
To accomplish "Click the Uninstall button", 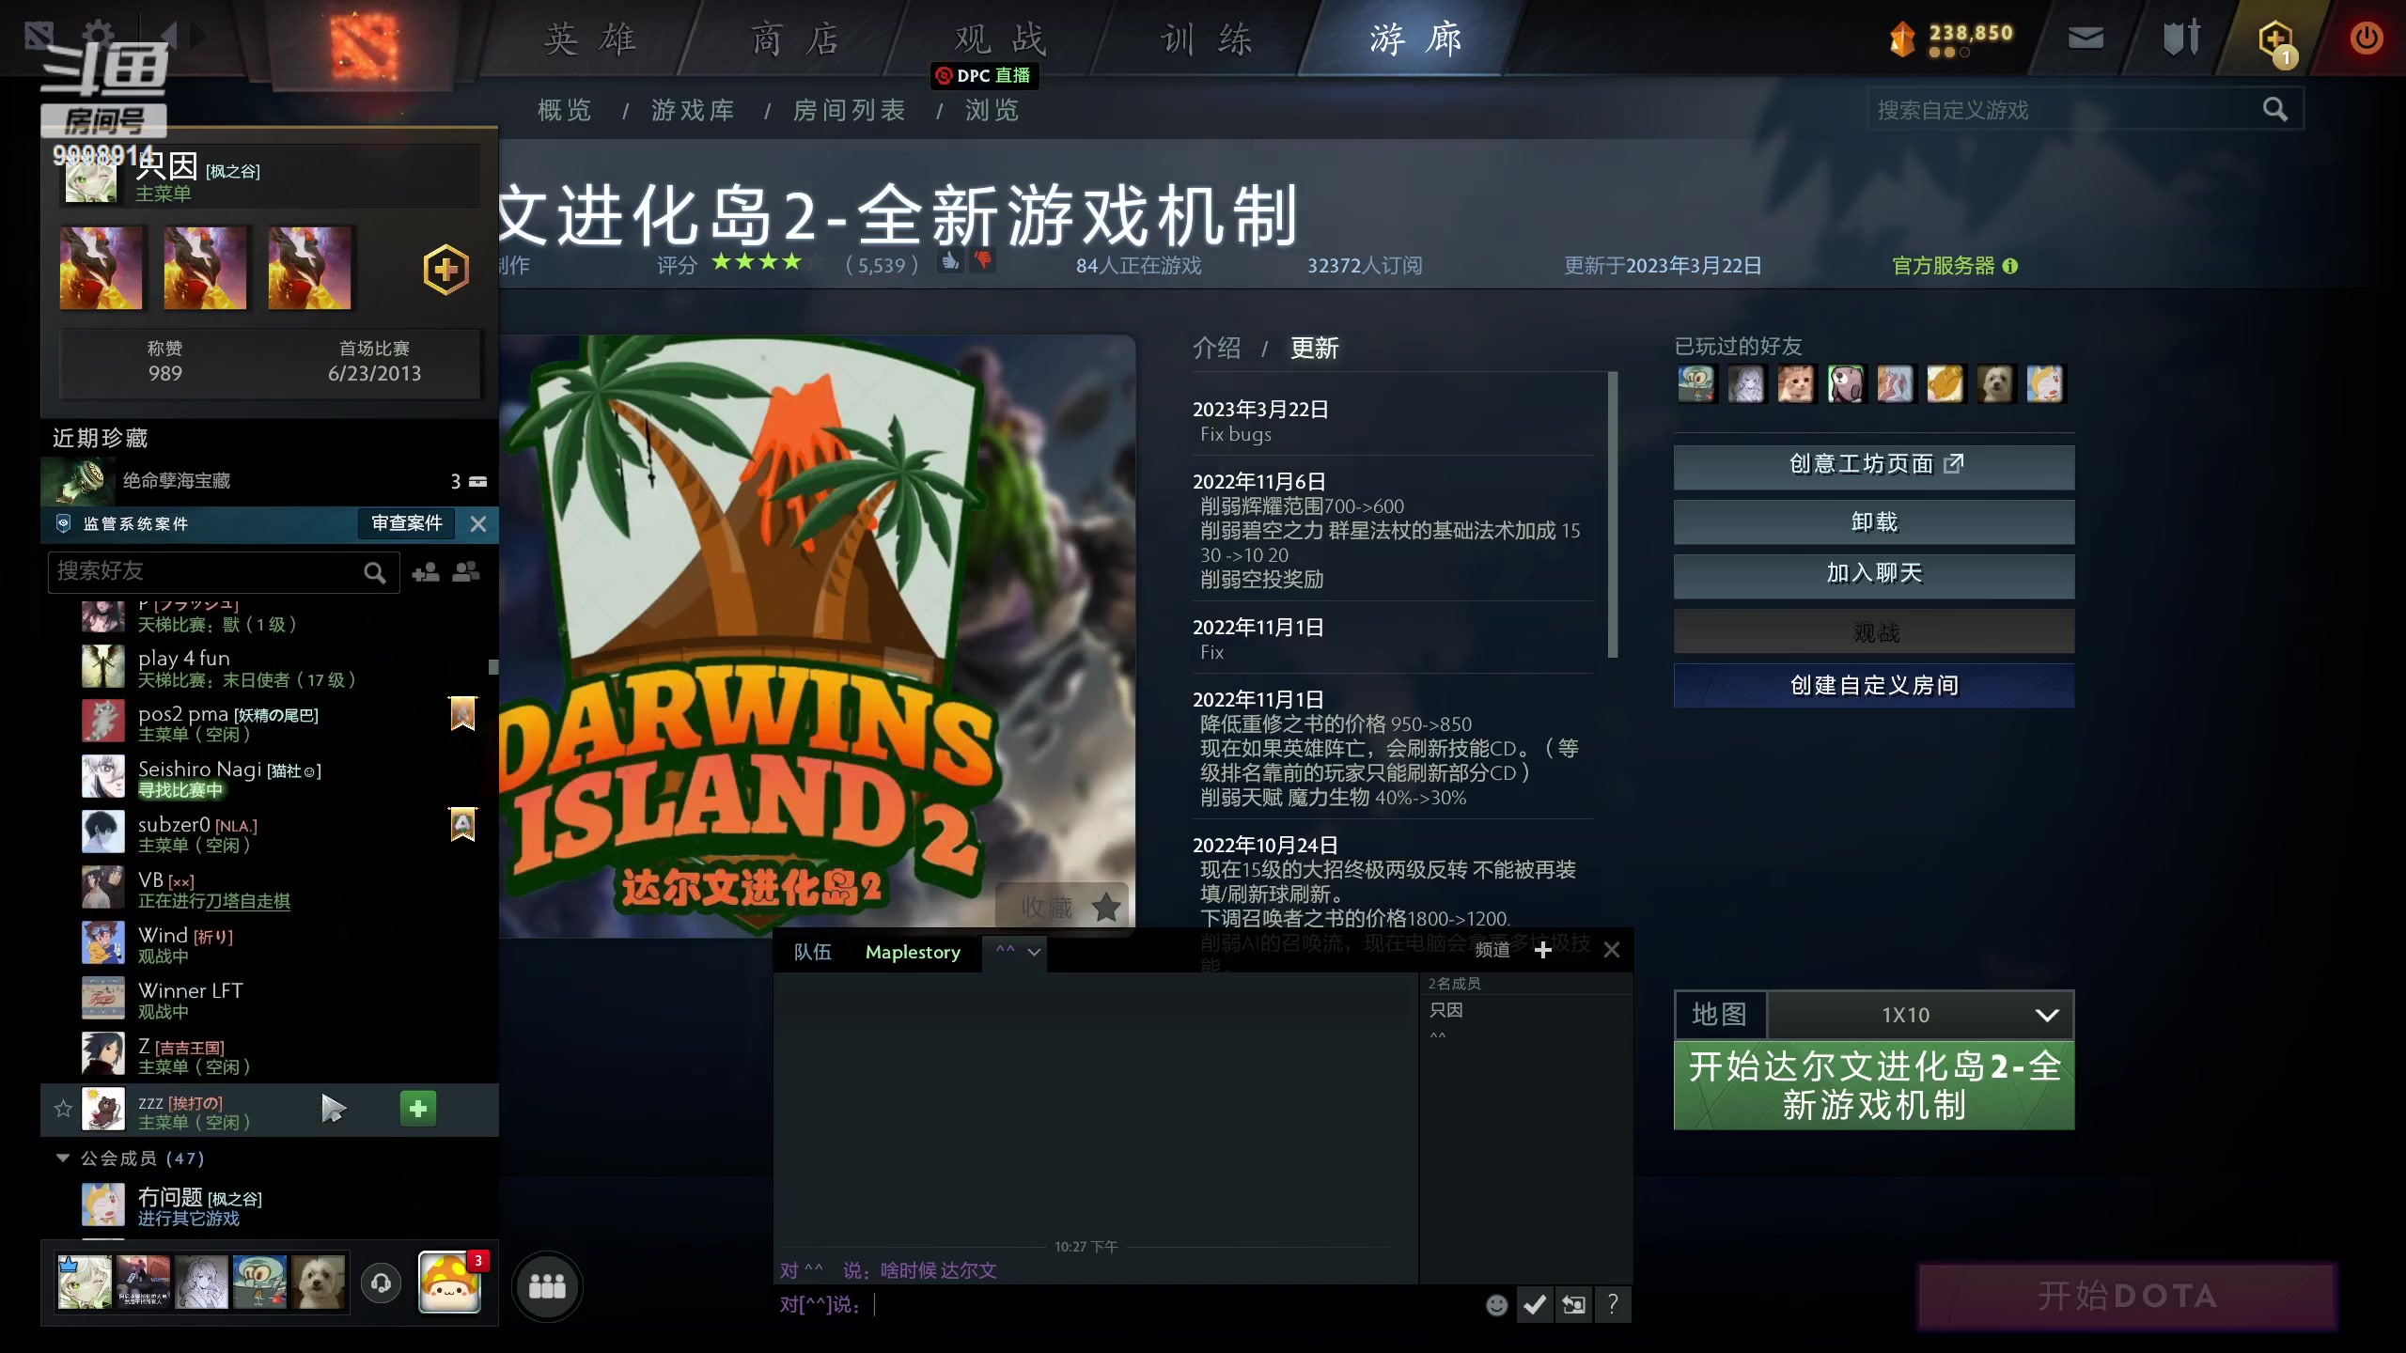I will (x=1874, y=522).
